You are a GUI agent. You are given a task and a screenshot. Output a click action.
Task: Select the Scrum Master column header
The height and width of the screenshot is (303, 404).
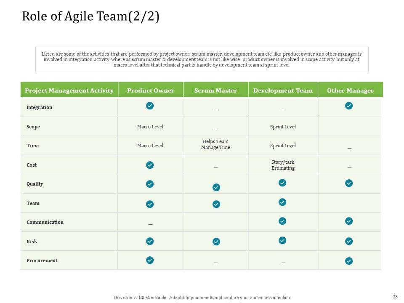click(215, 90)
